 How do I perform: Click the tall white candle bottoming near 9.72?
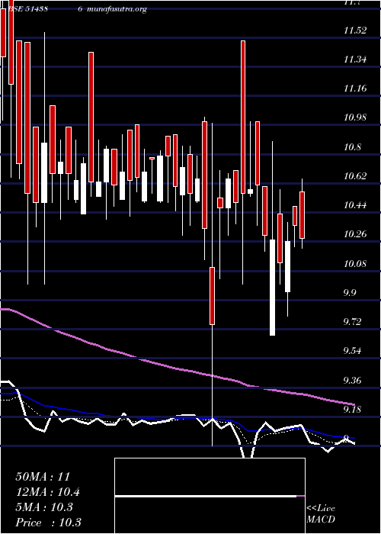(x=273, y=288)
